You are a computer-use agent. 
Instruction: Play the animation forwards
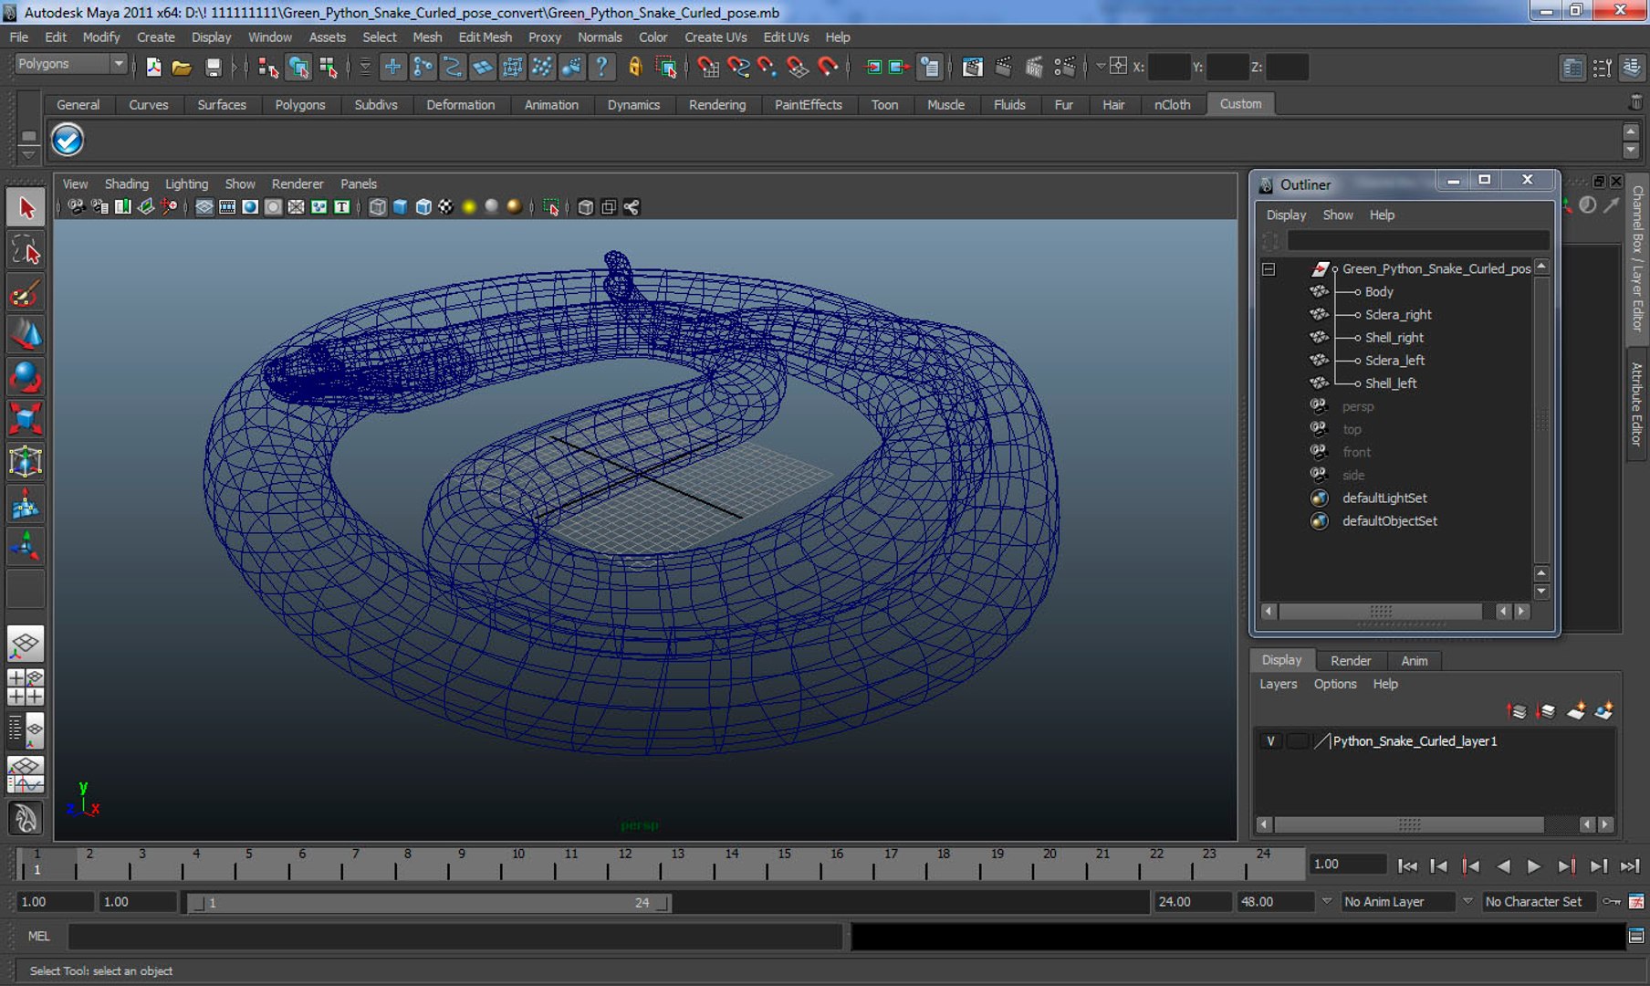click(x=1534, y=866)
